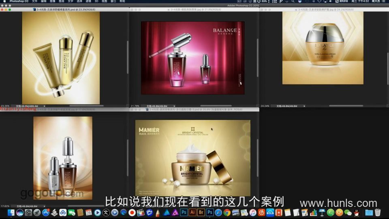389x219 pixels.
Task: Open the 文件 menu
Action: click(x=34, y=1)
